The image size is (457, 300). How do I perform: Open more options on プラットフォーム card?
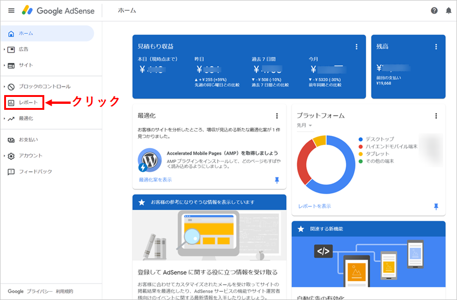[x=436, y=116]
